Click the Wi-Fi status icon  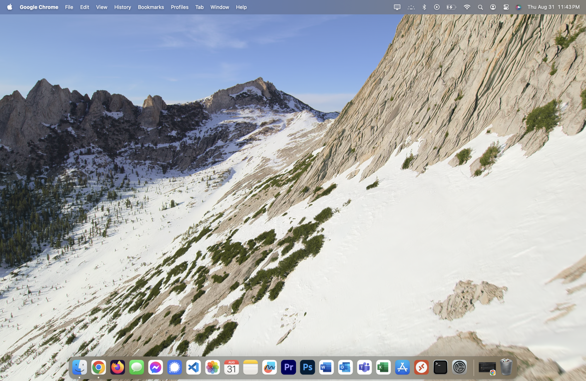tap(467, 7)
